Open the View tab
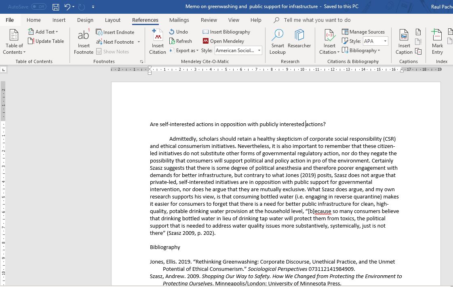Screen dimensions: 453x287 234,20
